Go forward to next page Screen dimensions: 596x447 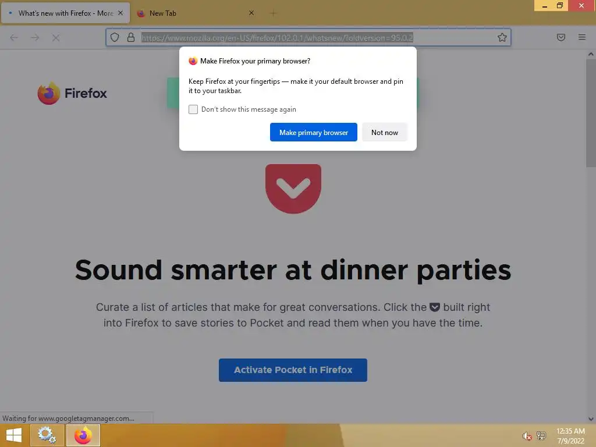(x=35, y=38)
